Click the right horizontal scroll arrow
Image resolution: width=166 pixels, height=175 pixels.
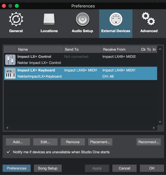click(154, 128)
